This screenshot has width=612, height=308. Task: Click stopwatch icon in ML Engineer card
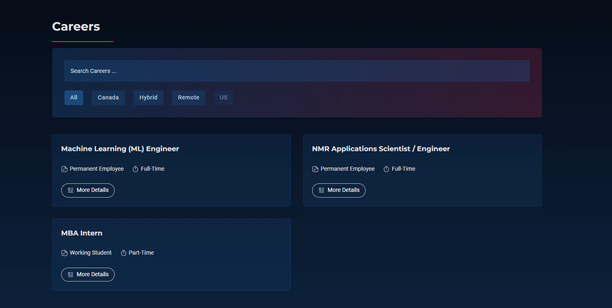click(x=135, y=169)
